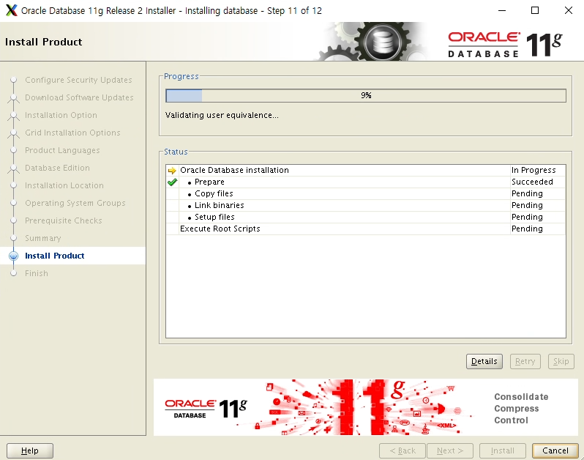The width and height of the screenshot is (584, 460).
Task: Click the database gear icon in header
Action: tap(383, 42)
